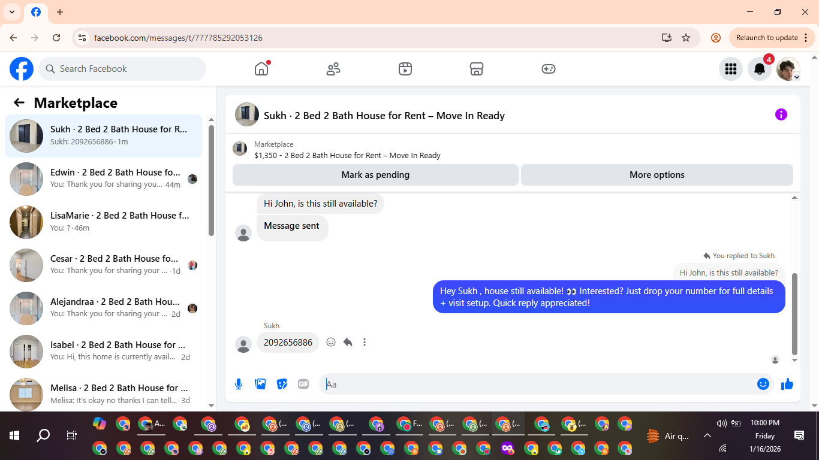
Task: Open Cesar conversation in the list
Action: click(x=104, y=265)
